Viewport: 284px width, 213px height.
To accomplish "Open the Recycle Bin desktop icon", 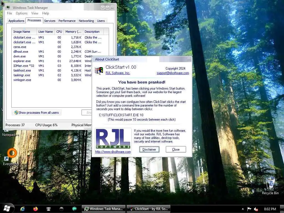I will (270, 186).
